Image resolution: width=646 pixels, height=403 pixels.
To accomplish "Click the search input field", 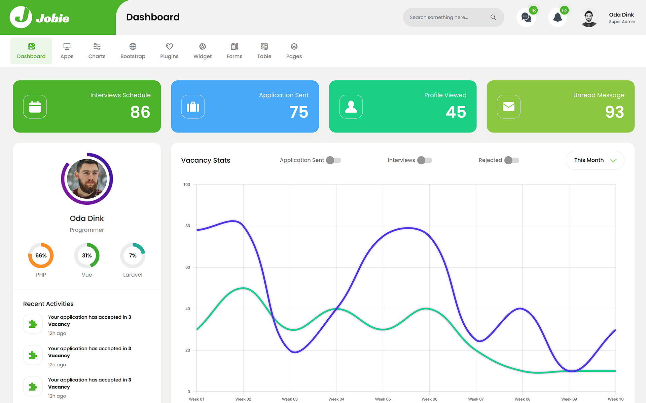I will [x=444, y=17].
